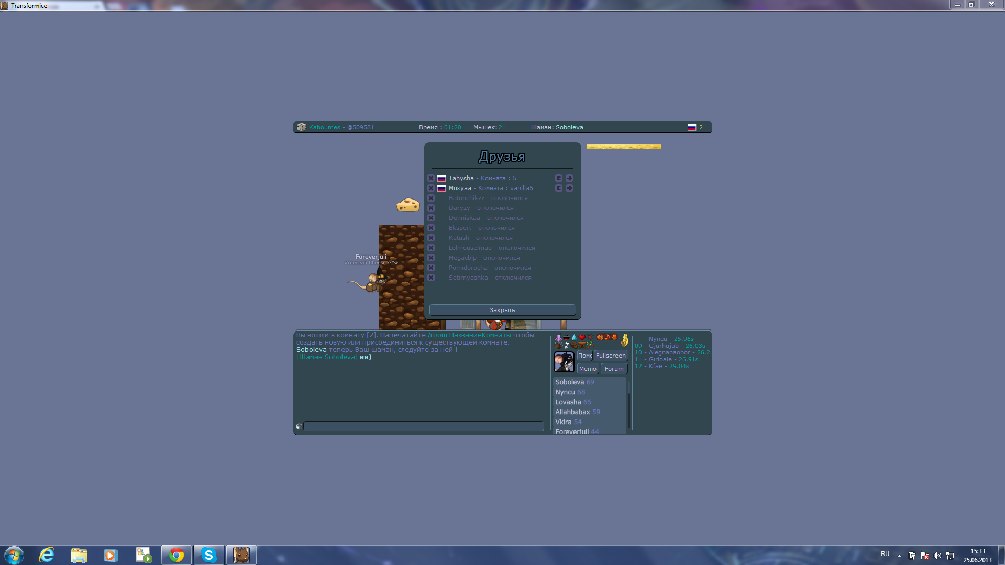Image resolution: width=1005 pixels, height=565 pixels.
Task: Close the friends list with Закрыть
Action: [502, 310]
